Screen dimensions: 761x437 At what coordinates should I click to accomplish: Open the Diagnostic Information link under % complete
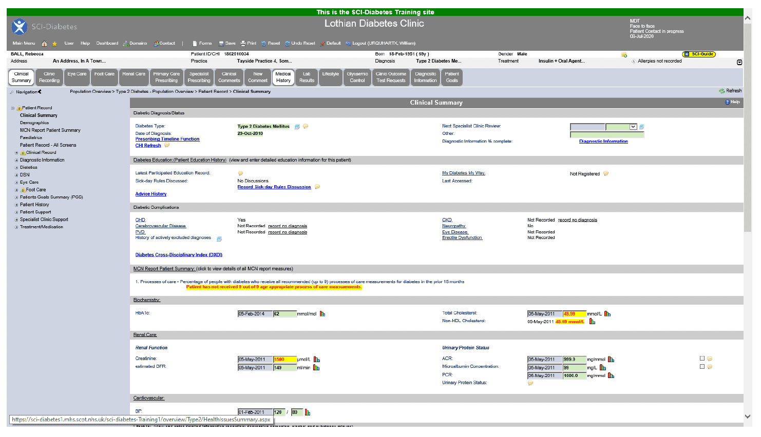[603, 142]
